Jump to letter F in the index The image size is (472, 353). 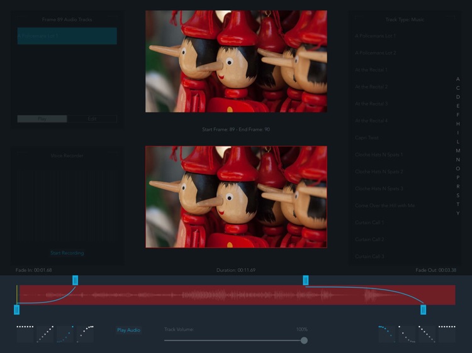coord(458,115)
